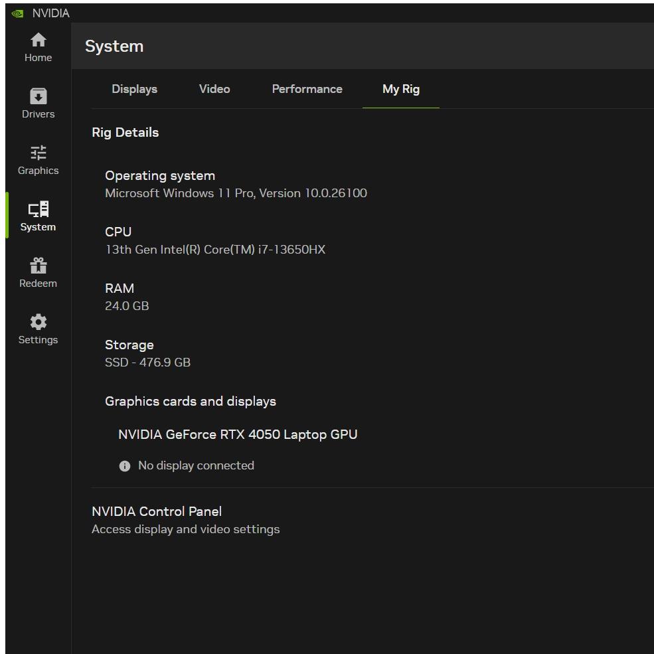This screenshot has width=654, height=654.
Task: Switch to the Displays tab
Action: point(134,89)
